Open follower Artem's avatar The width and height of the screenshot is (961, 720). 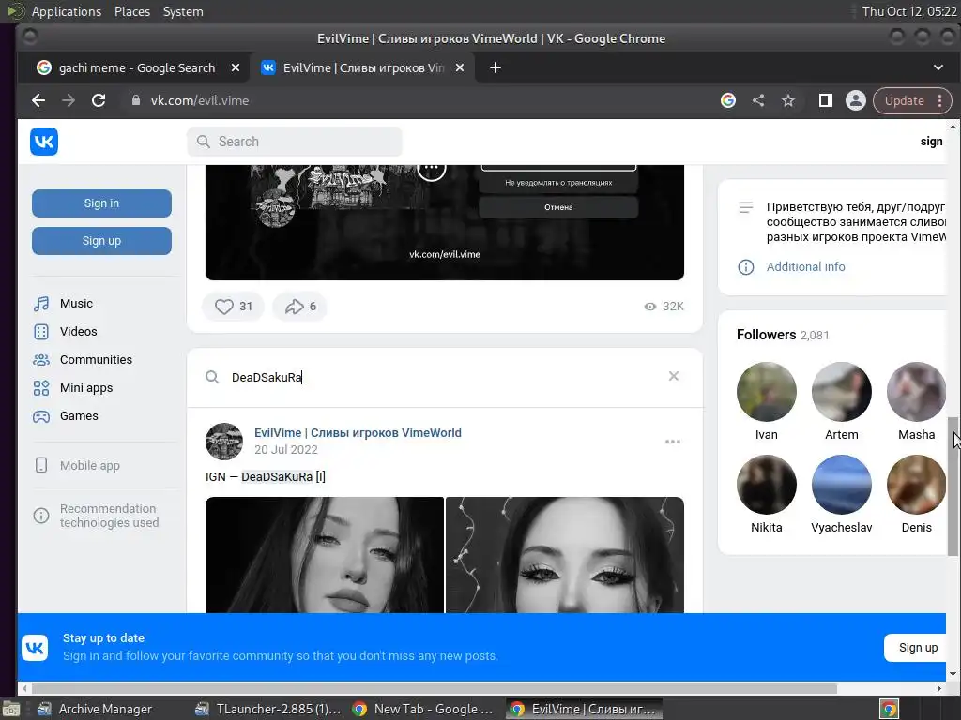click(x=842, y=392)
